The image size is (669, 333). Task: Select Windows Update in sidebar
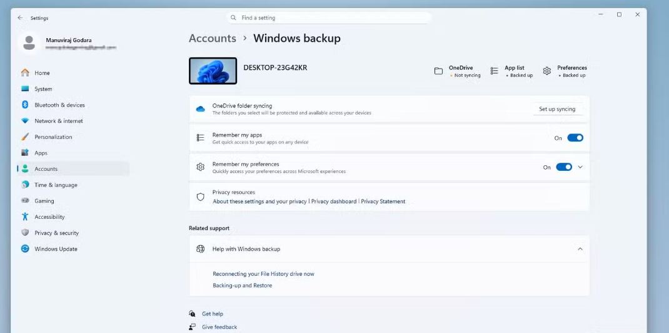(x=73, y=249)
